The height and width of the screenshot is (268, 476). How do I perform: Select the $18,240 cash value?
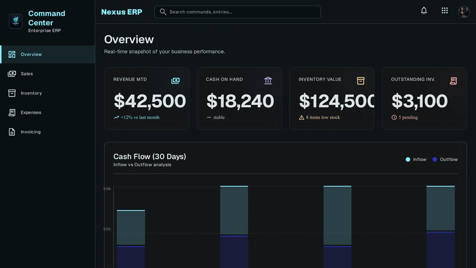240,101
